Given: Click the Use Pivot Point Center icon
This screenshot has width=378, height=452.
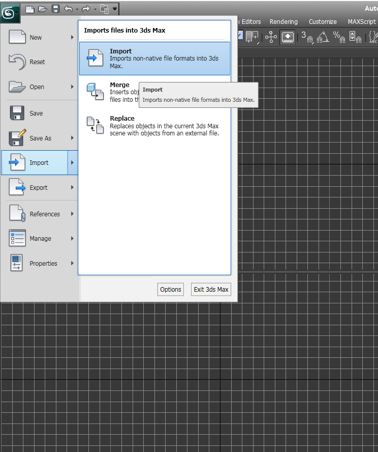Looking at the screenshot, I should (251, 37).
